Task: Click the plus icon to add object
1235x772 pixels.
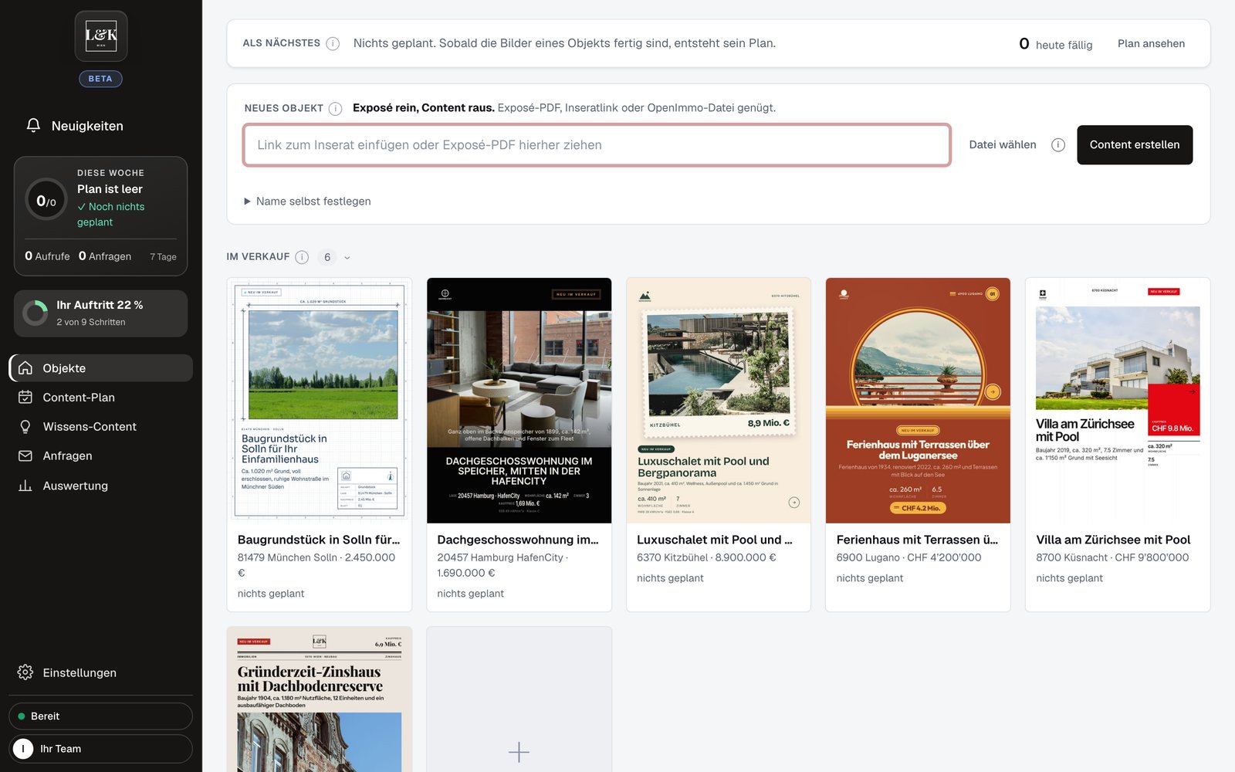Action: [x=519, y=752]
